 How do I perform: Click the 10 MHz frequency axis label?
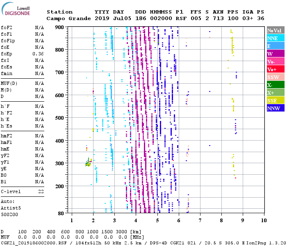pyautogui.click(x=264, y=221)
